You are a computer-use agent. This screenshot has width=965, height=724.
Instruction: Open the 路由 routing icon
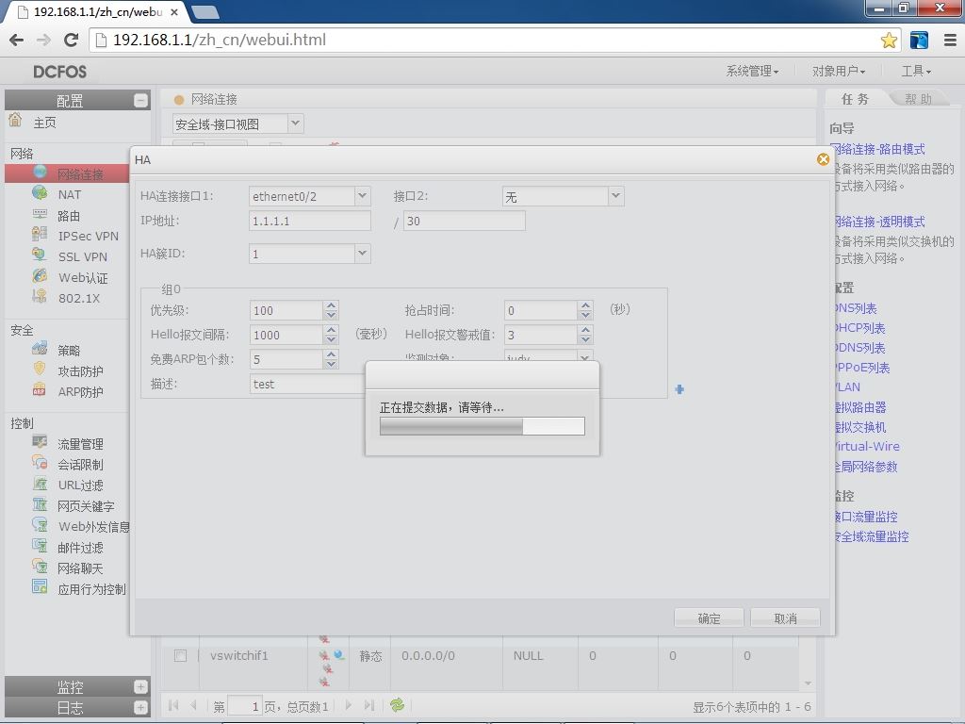(x=40, y=214)
